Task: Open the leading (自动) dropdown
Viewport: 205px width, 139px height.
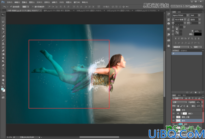Action: [x=199, y=19]
